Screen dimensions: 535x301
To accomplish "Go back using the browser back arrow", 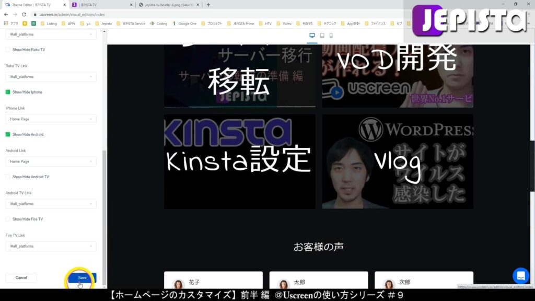I will click(x=6, y=14).
